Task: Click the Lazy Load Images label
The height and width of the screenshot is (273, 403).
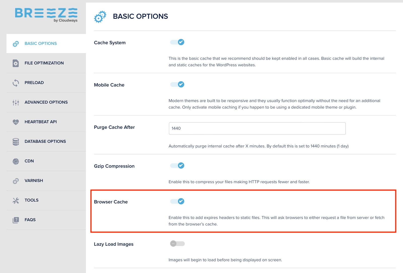Action: pos(114,244)
